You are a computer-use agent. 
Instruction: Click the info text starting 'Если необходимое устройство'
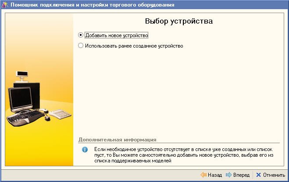[184, 155]
